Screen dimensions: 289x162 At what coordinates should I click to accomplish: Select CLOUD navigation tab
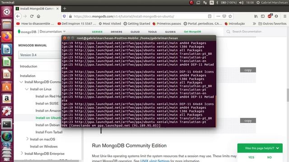(135, 32)
